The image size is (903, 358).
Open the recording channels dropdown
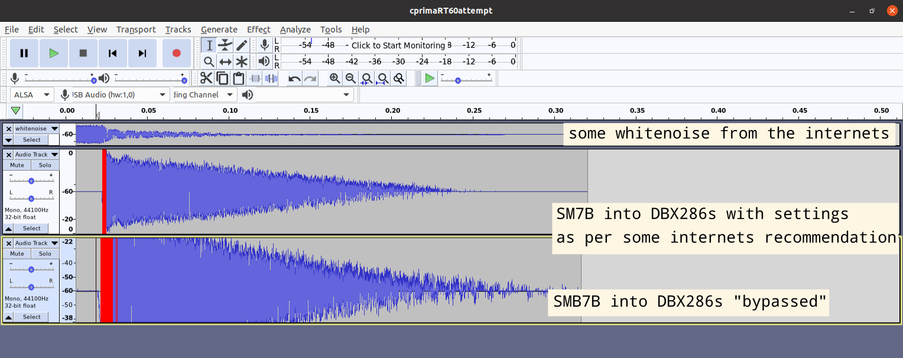point(204,95)
